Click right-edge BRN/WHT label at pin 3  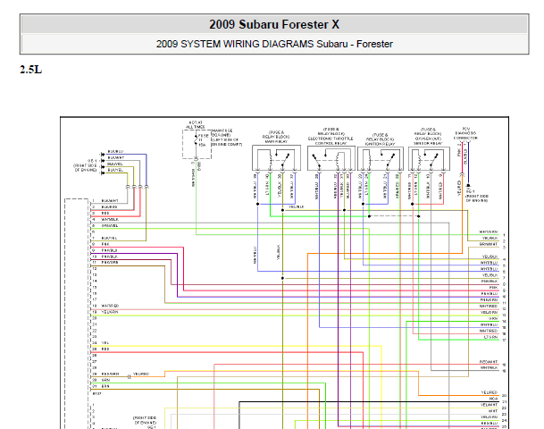(x=489, y=244)
